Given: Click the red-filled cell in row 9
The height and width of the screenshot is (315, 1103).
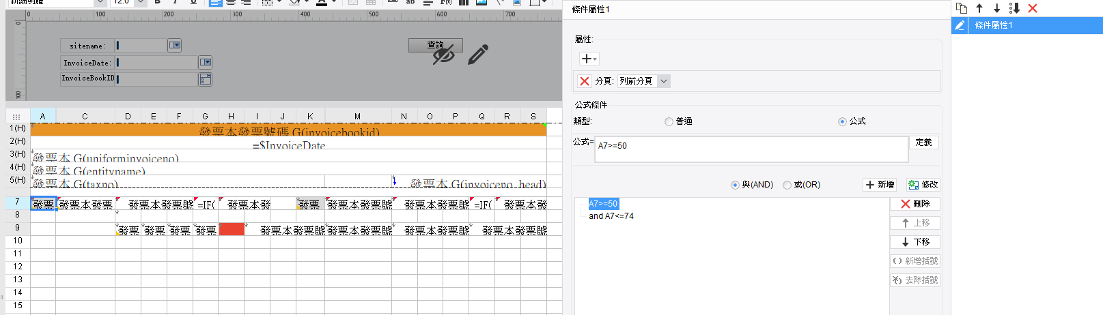Looking at the screenshot, I should (x=232, y=230).
